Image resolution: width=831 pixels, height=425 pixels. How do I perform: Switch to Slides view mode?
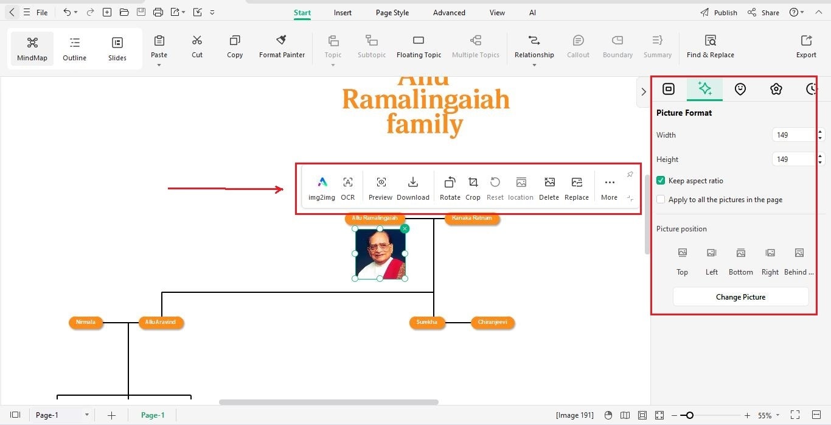[x=117, y=49]
